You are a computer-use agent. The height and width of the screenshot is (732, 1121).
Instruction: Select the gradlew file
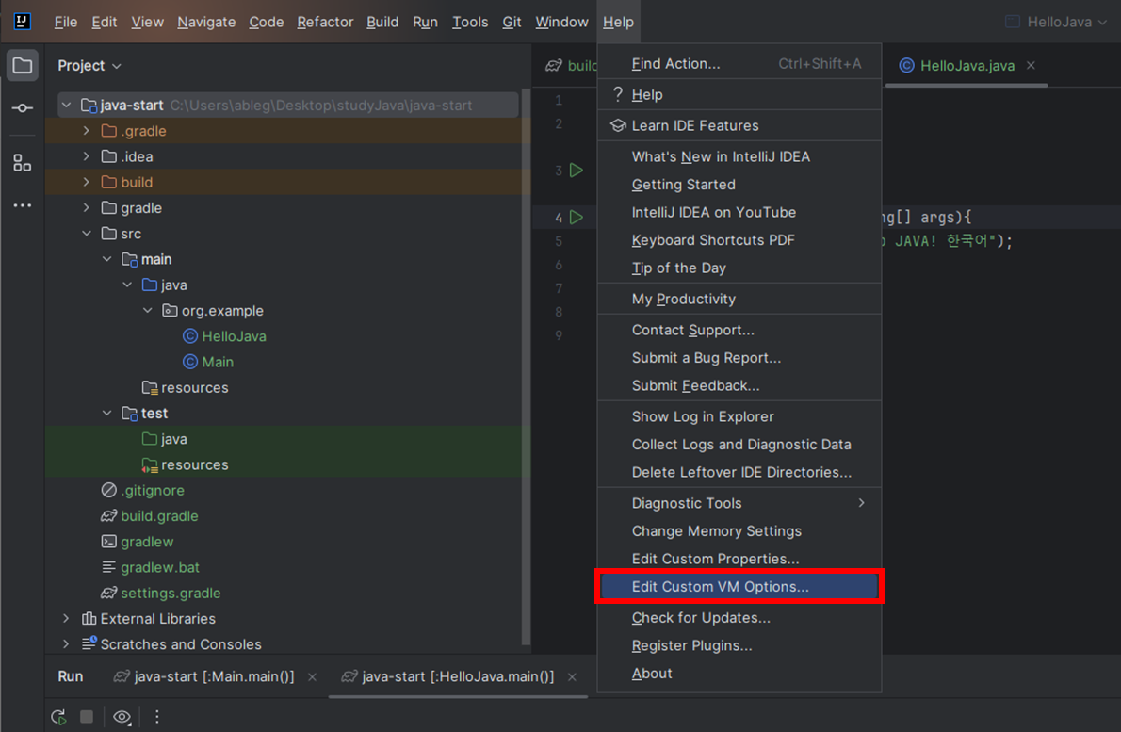point(138,542)
